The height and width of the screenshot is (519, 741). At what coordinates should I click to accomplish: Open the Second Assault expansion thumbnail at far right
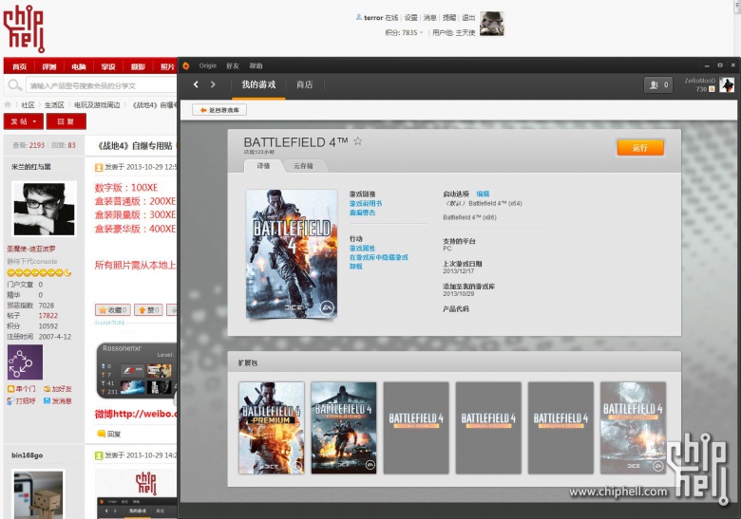click(x=633, y=428)
